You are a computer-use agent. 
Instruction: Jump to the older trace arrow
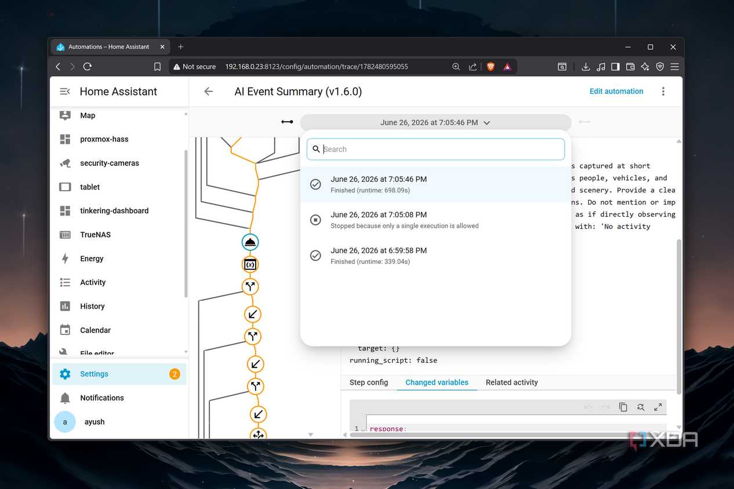coord(287,122)
